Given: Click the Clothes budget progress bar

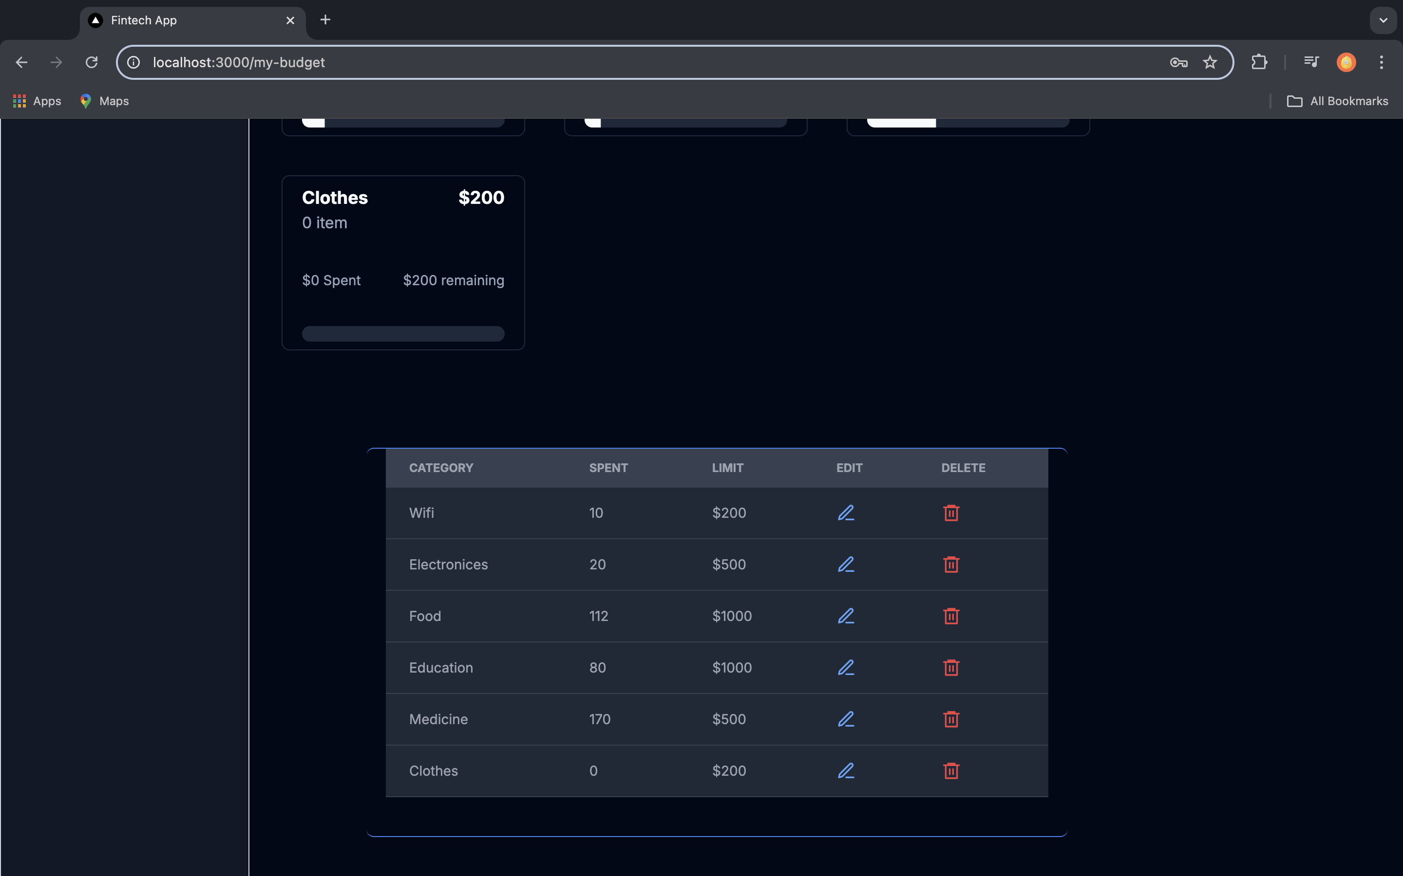Looking at the screenshot, I should tap(403, 334).
